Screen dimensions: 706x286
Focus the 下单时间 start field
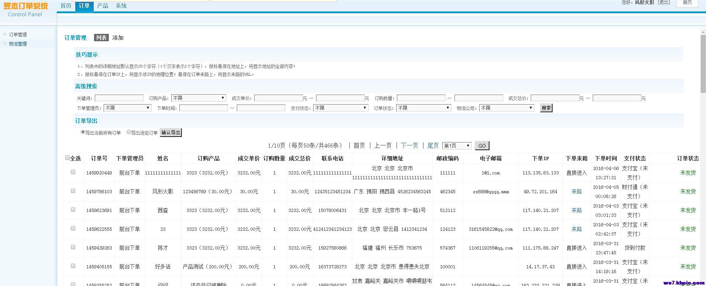click(204, 108)
